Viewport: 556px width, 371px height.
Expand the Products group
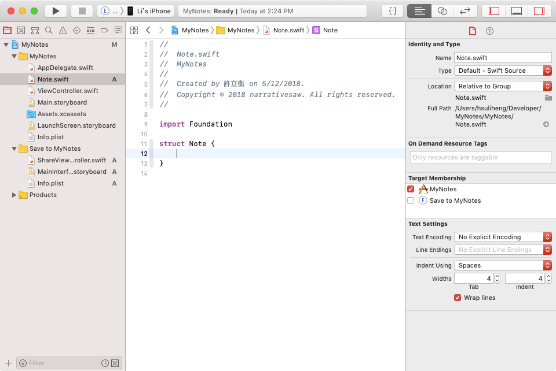coord(14,195)
